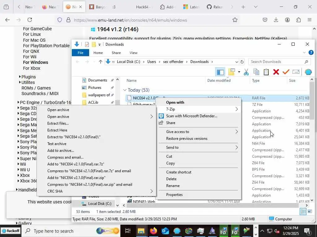Open the Explorer View ribbon tab

click(x=133, y=52)
